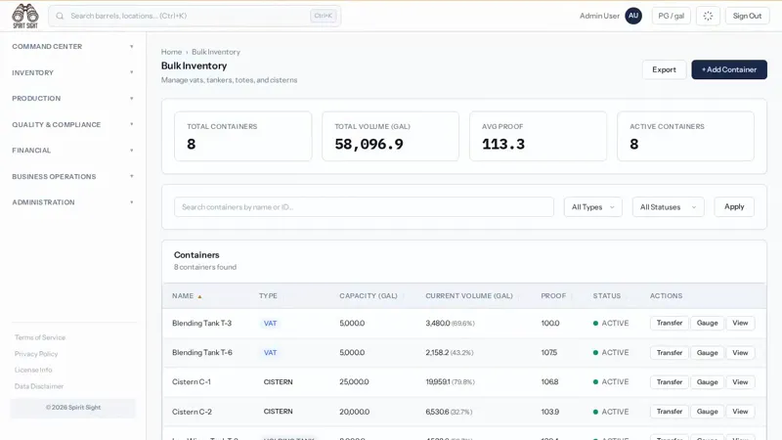Expand the Financial section
This screenshot has height=440, width=782.
coord(72,151)
